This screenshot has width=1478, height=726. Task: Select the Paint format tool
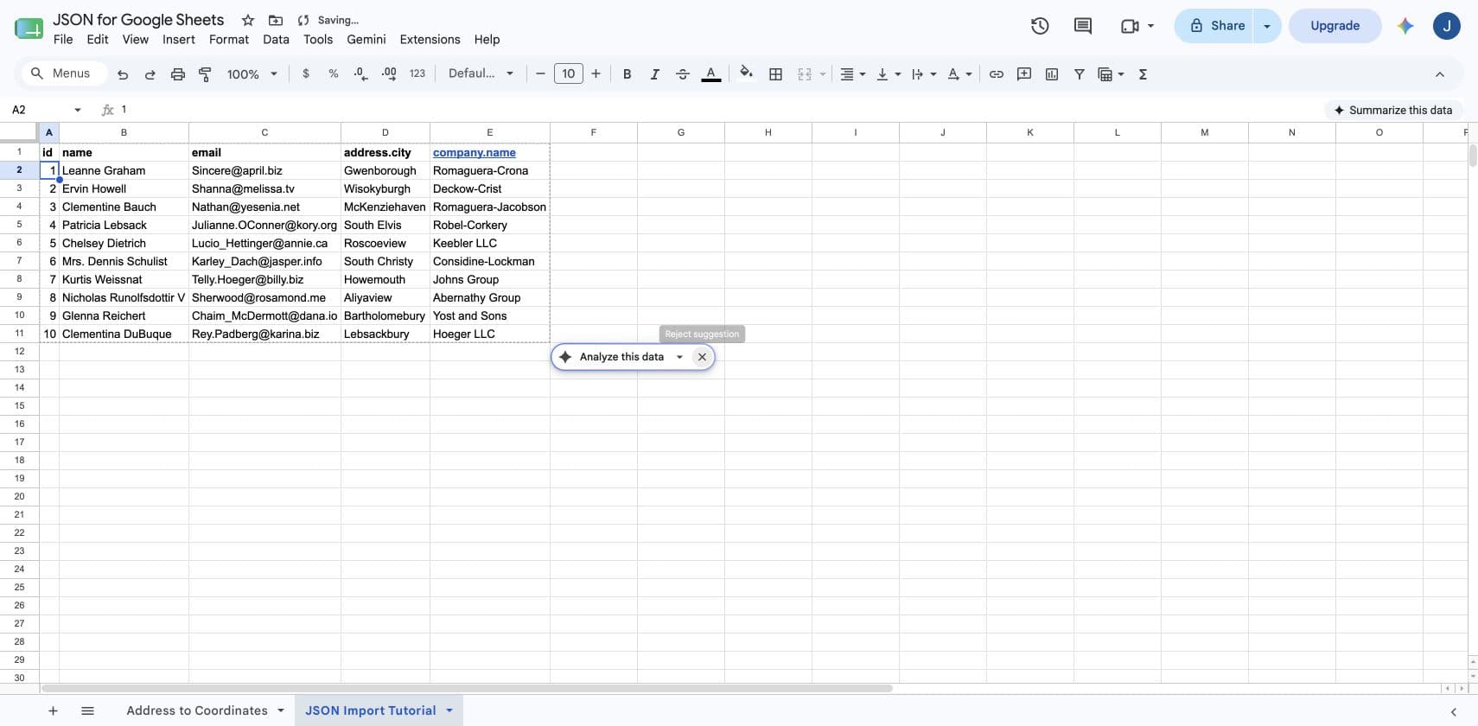click(205, 74)
